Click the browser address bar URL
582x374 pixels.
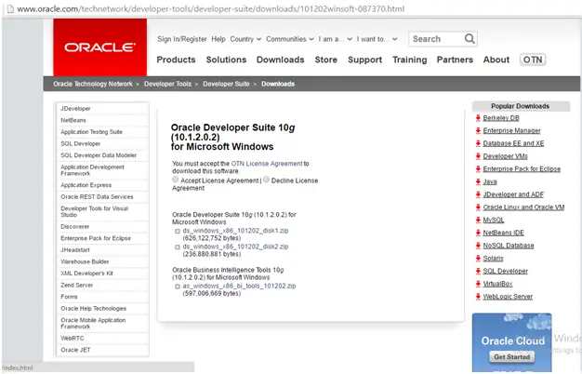coord(210,8)
